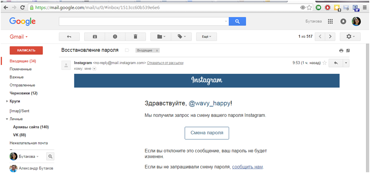Viewport: 370px width, 173px height.
Task: Delete the email with trash icon
Action: pos(135,37)
